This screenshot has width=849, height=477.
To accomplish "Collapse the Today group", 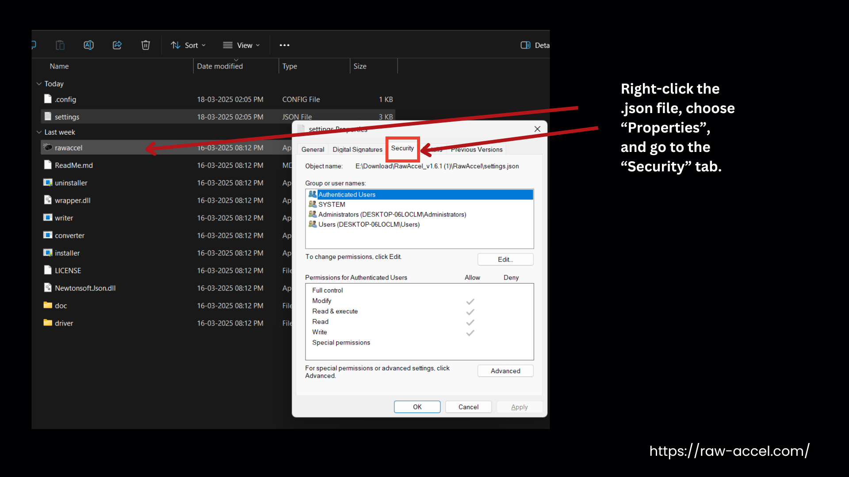I will pyautogui.click(x=39, y=83).
